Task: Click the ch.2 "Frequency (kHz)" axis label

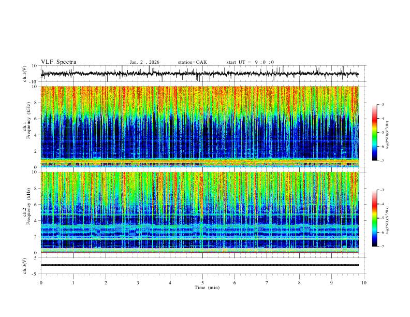Action: pos(29,206)
